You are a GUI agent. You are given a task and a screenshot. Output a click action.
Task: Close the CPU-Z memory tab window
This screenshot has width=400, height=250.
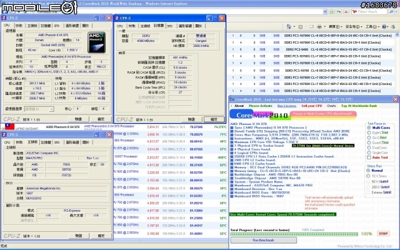click(222, 18)
